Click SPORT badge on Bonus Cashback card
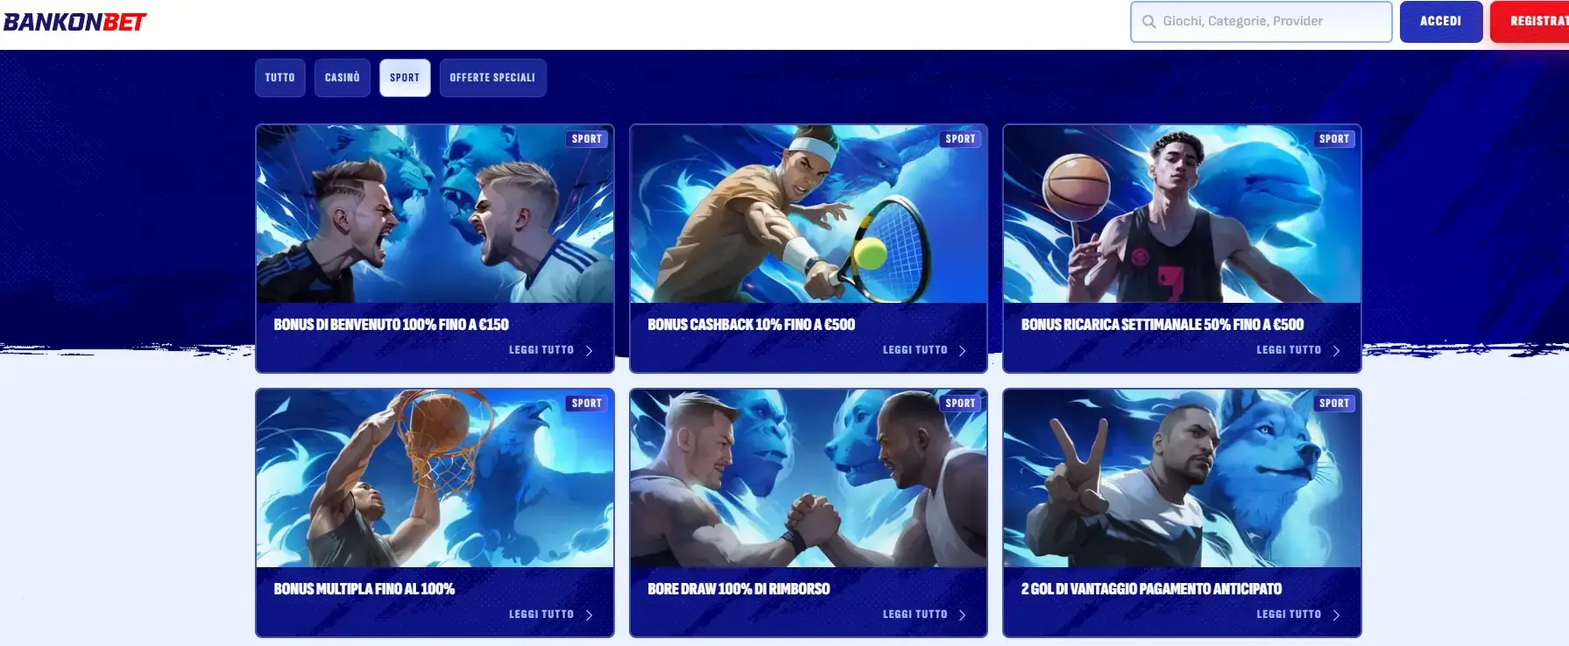1569x646 pixels. coord(960,139)
